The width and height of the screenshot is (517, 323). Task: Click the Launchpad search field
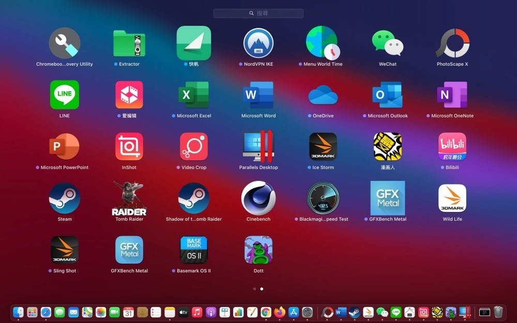click(258, 13)
